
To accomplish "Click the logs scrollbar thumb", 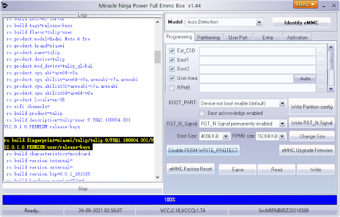I will (x=157, y=57).
